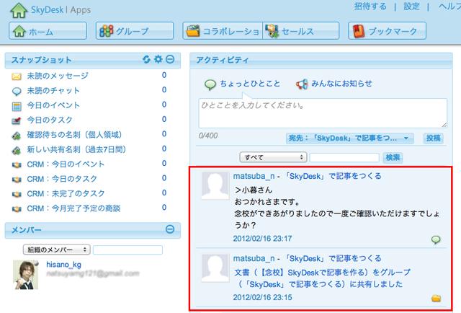
Task: Open the コラボレーション tab
Action: (223, 30)
